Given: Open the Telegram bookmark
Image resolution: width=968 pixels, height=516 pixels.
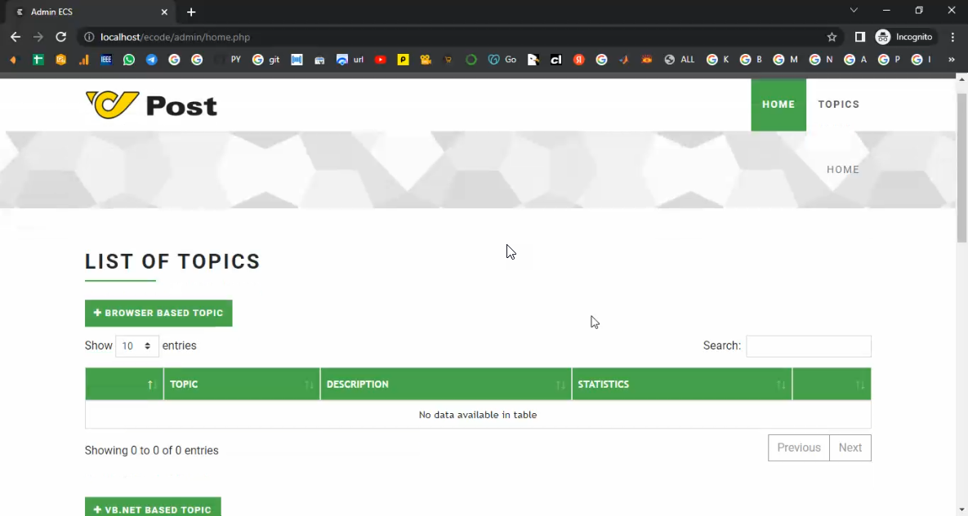Looking at the screenshot, I should 151,60.
